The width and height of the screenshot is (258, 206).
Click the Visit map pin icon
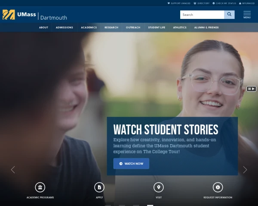pos(159,187)
